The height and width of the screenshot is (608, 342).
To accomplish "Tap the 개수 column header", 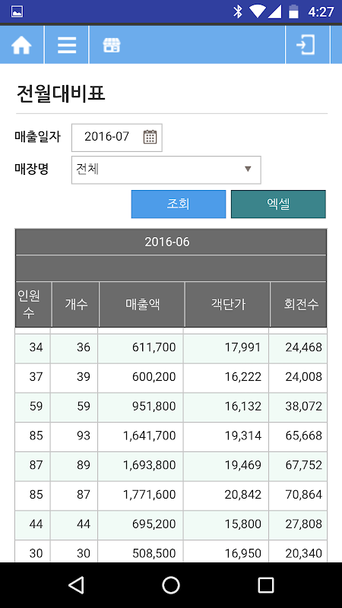I will [x=75, y=305].
